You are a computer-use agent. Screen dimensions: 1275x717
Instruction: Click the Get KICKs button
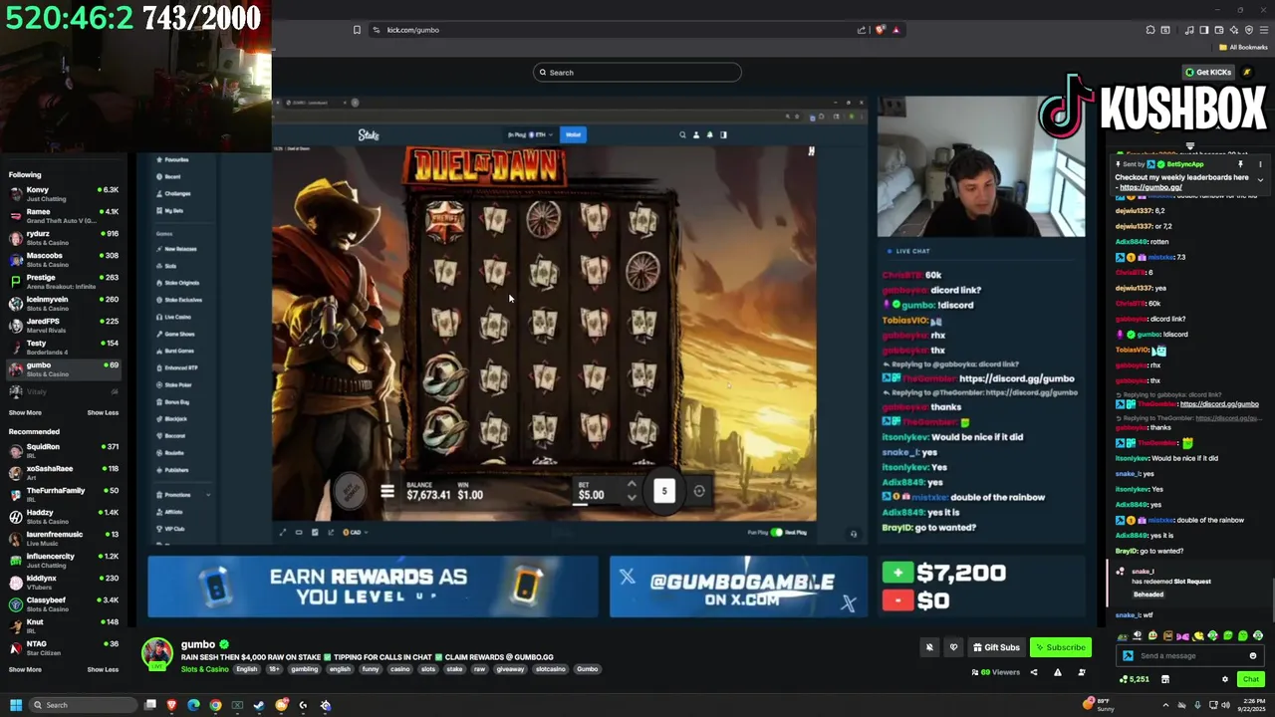[1207, 72]
